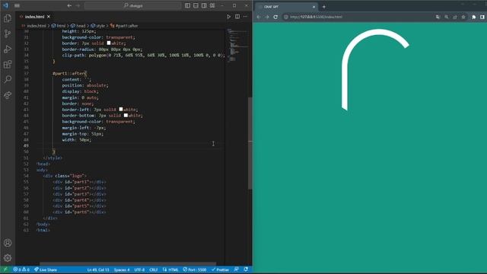Click the border-bottom white color swatch
Screen dimensions: 487x274
[x=126, y=115]
